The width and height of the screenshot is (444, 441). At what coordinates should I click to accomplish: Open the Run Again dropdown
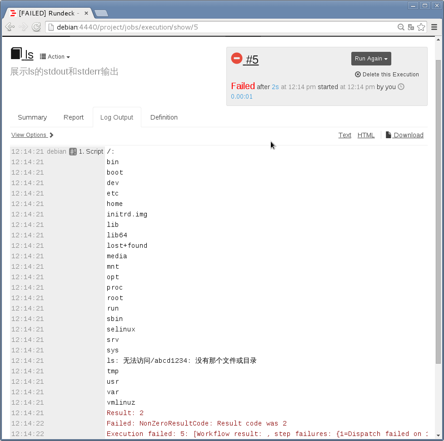pyautogui.click(x=371, y=59)
